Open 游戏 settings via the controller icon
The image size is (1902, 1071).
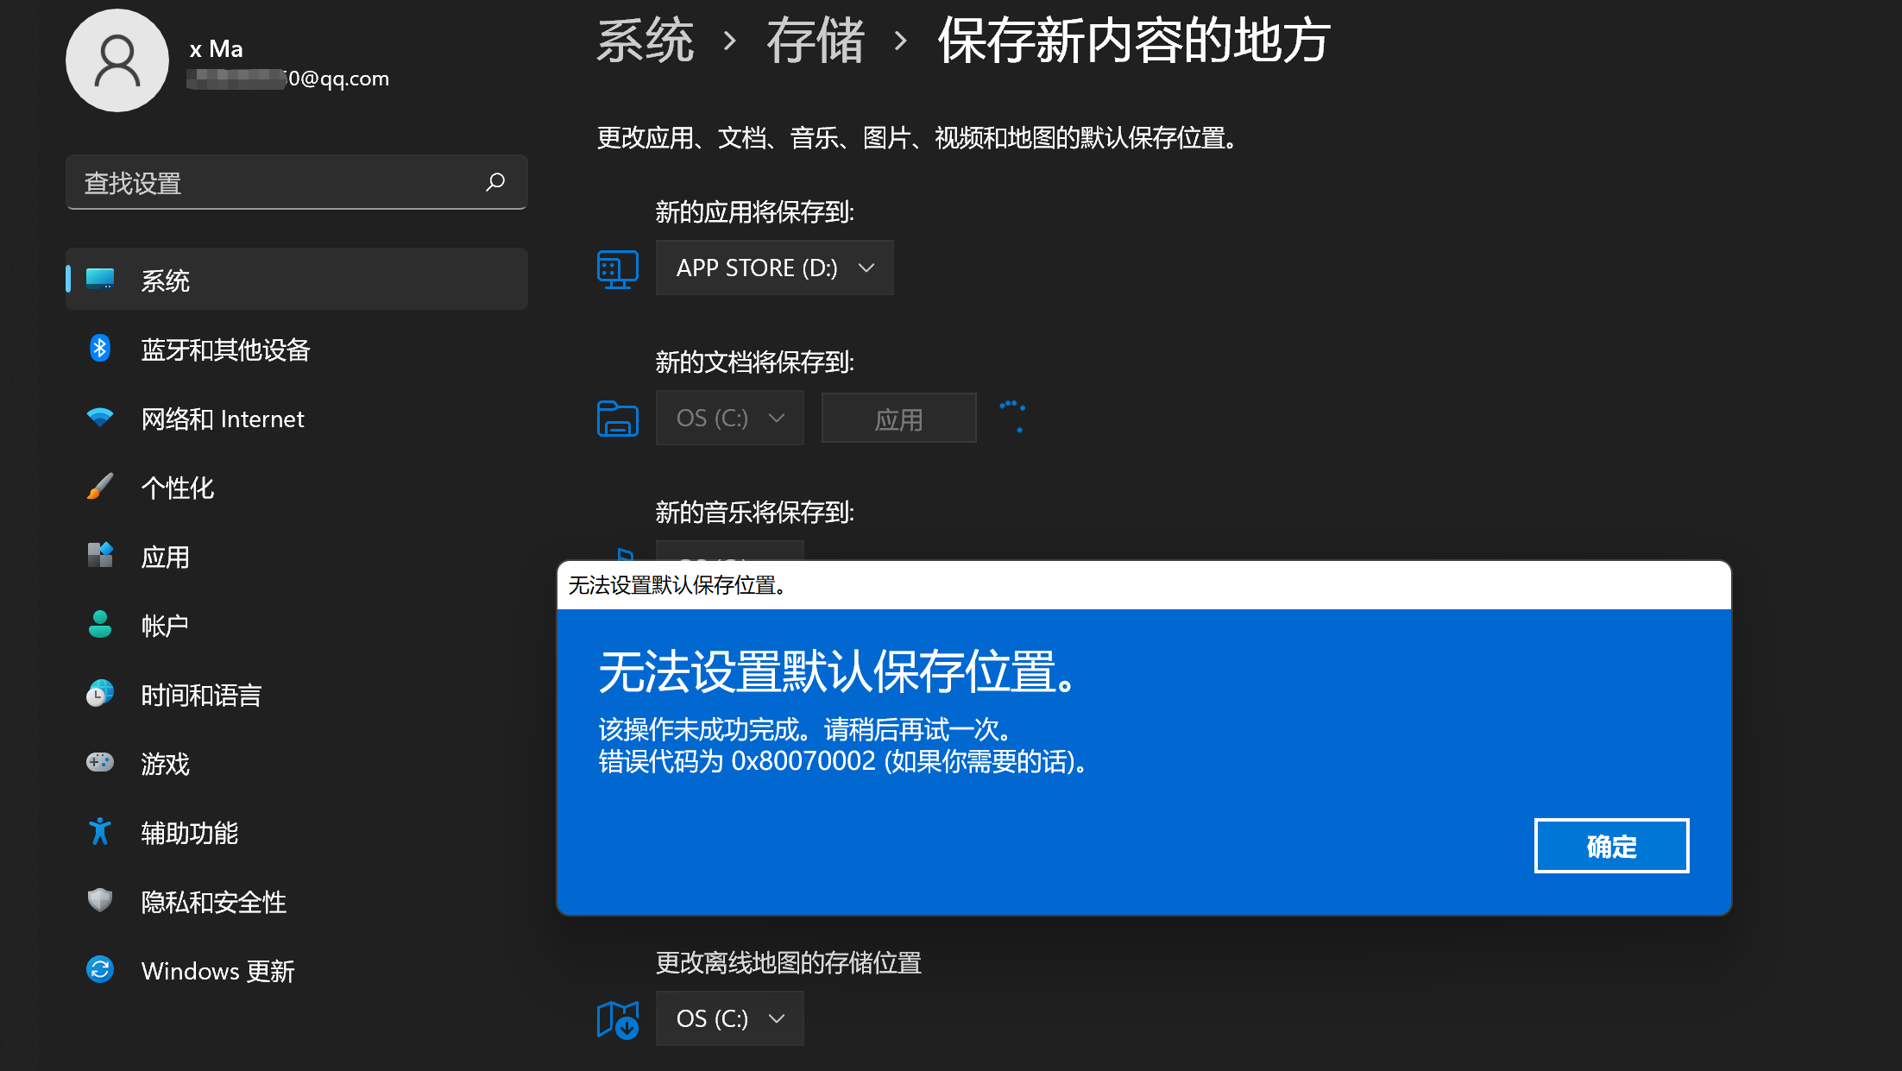point(100,763)
